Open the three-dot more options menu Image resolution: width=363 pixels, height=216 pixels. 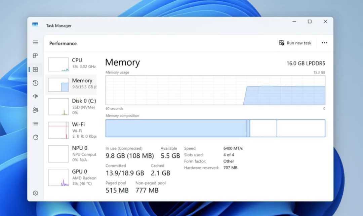pos(324,43)
